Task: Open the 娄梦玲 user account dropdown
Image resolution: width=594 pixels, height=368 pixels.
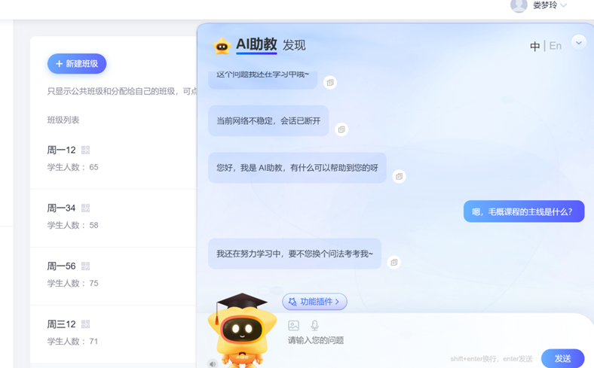Action: click(544, 6)
